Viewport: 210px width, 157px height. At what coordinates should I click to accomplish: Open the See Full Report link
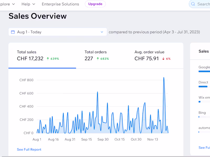click(x=29, y=149)
